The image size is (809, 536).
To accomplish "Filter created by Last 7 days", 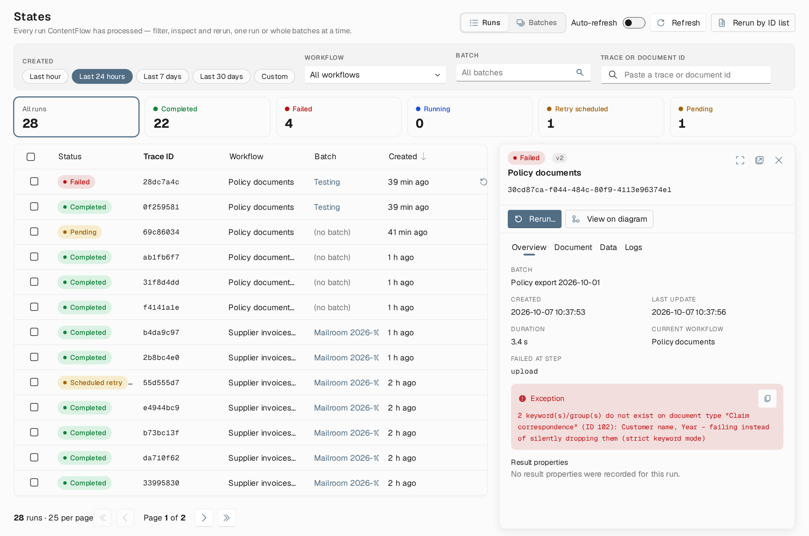I will (162, 77).
